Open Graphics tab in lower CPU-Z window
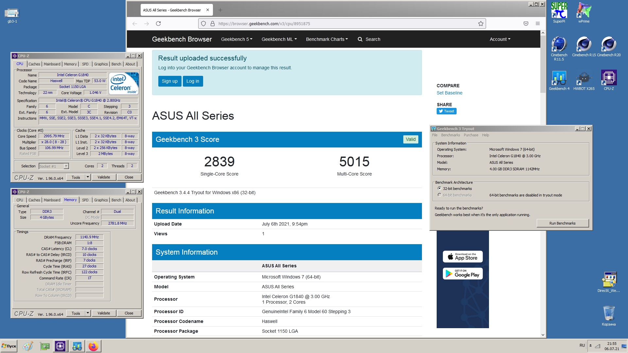The image size is (628, 353). (x=101, y=200)
